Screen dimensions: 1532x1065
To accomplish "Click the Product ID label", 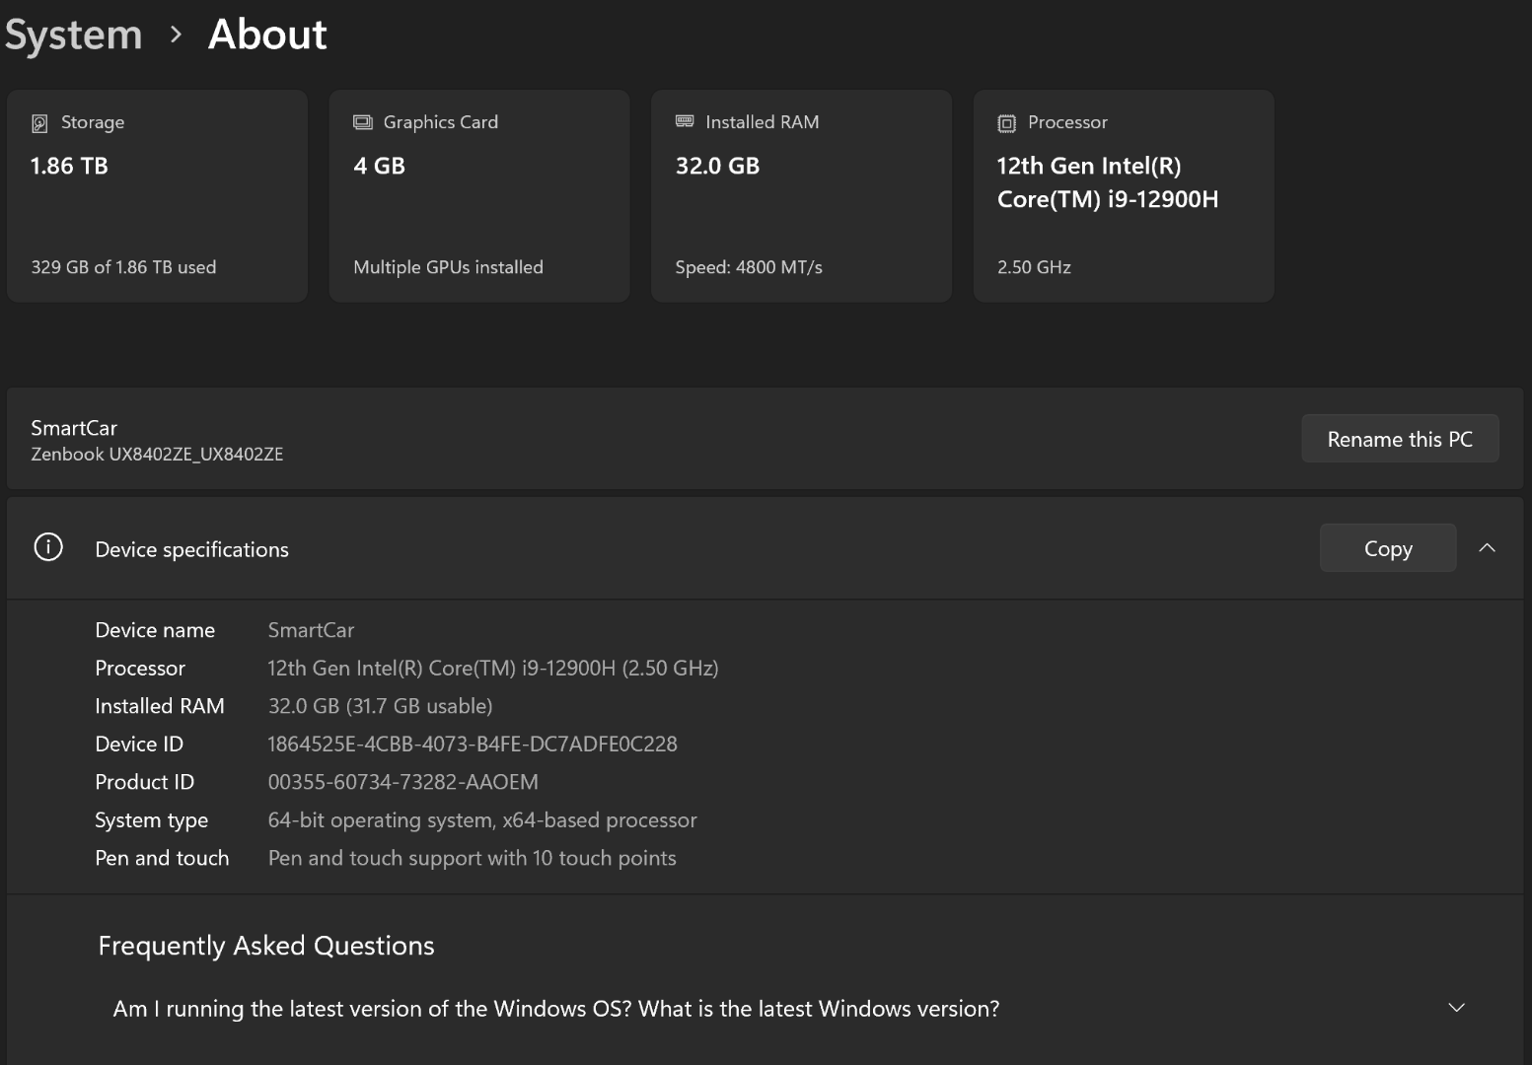I will [x=144, y=782].
